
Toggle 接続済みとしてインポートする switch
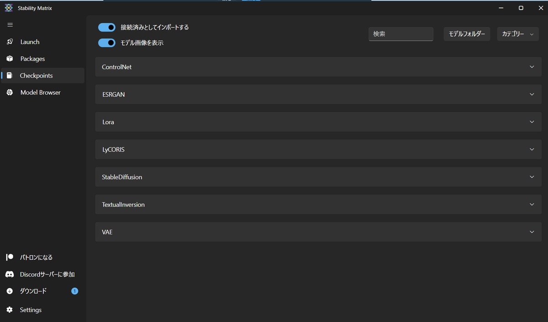107,27
